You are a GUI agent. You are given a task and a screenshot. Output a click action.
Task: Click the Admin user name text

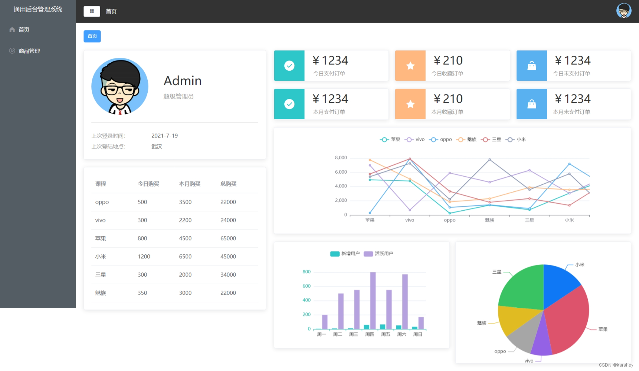pos(183,81)
